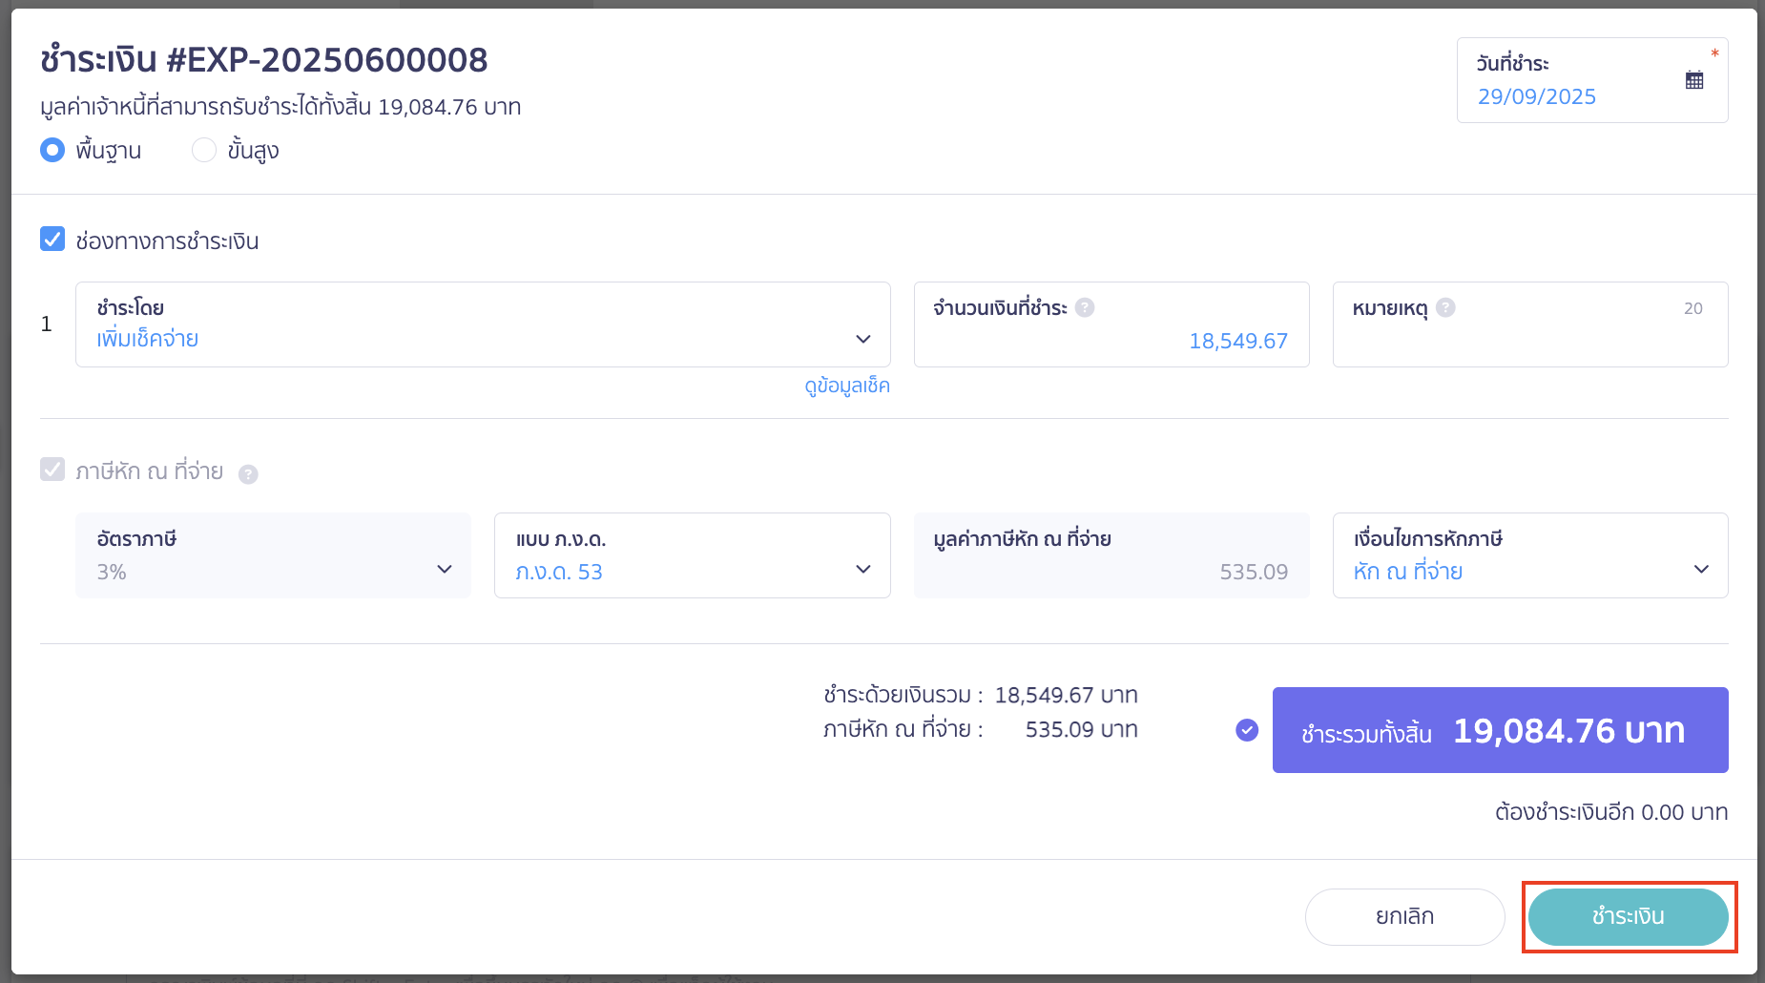The height and width of the screenshot is (983, 1765).
Task: Click the help icon beside หมายเหตุ
Action: [x=1446, y=307]
